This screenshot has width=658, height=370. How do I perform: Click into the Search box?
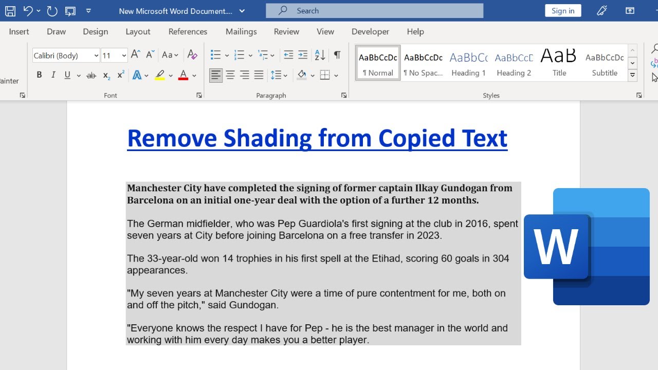point(374,11)
